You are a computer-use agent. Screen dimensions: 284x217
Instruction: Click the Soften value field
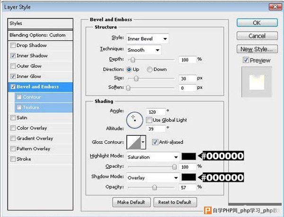pyautogui.click(x=187, y=88)
